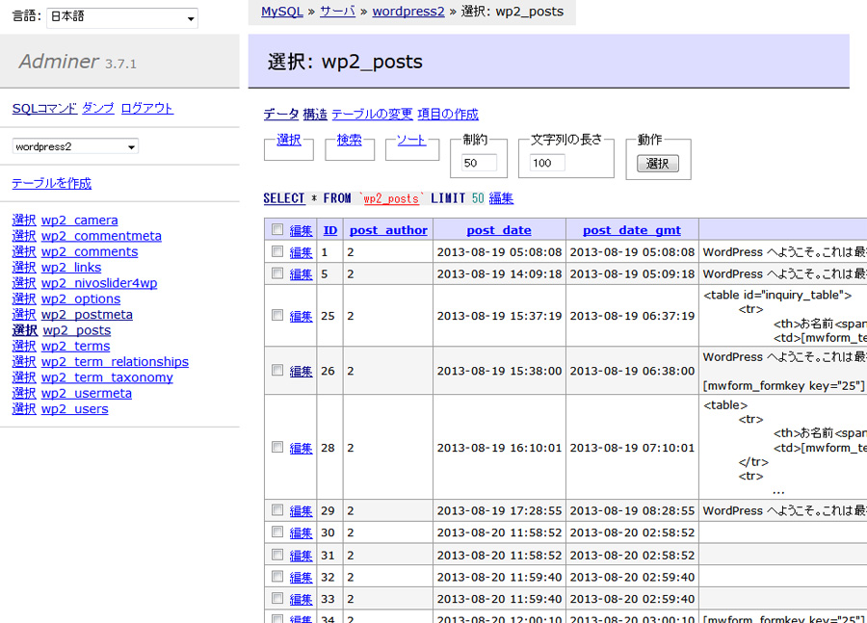Switch to the 構造 structure tab
Image resolution: width=867 pixels, height=623 pixels.
315,115
